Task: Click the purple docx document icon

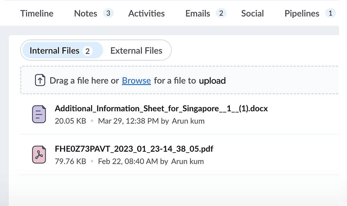Action: click(x=39, y=114)
